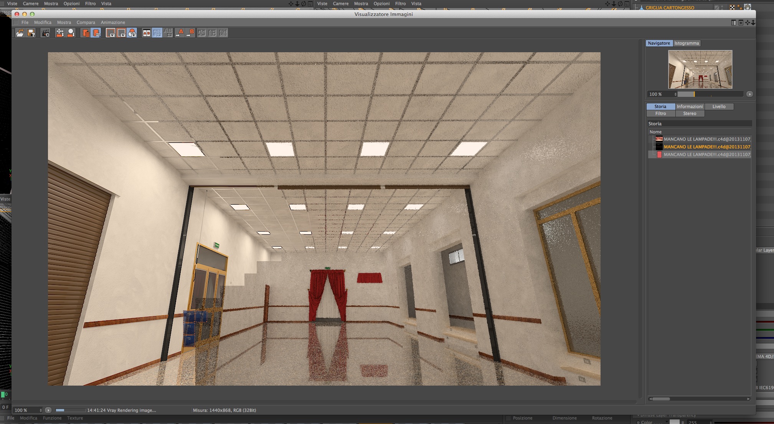This screenshot has height=424, width=774.
Task: Click the clear RAM cache icon
Action: pos(96,33)
